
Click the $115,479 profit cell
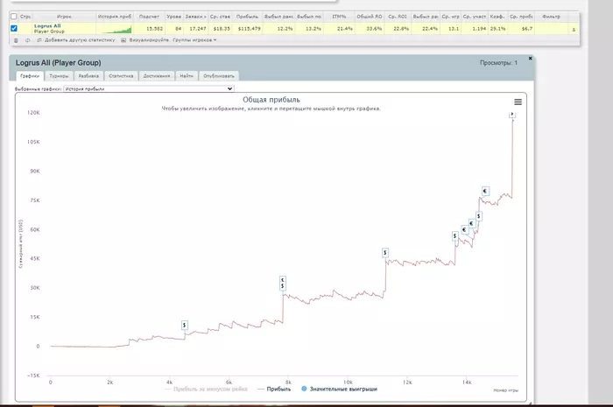click(249, 29)
